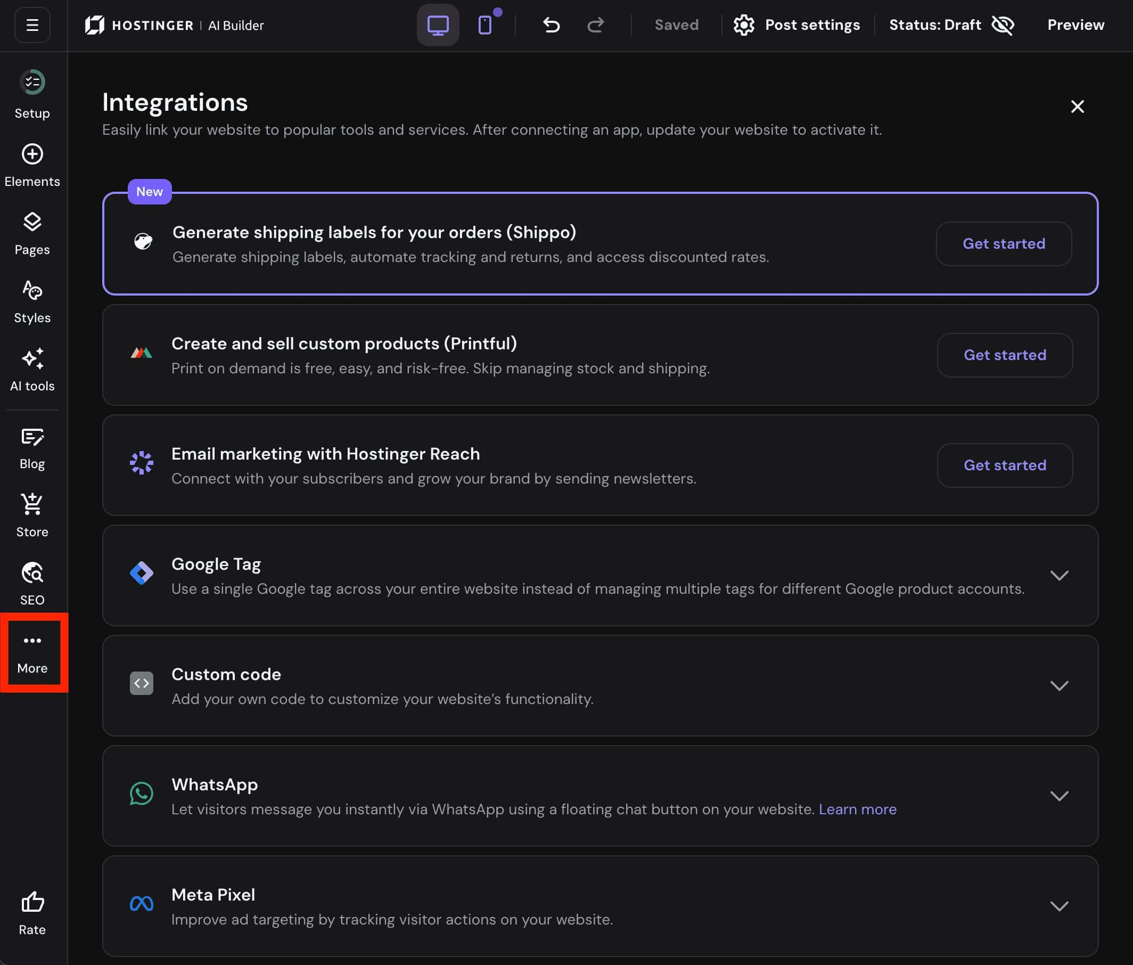Get started with Printful

tap(1005, 355)
